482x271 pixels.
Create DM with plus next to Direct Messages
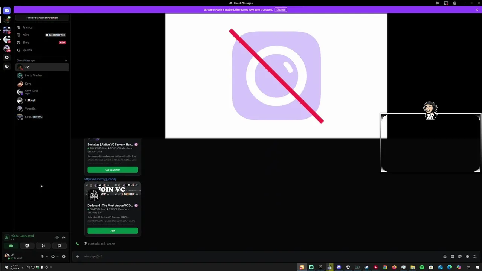pyautogui.click(x=66, y=60)
